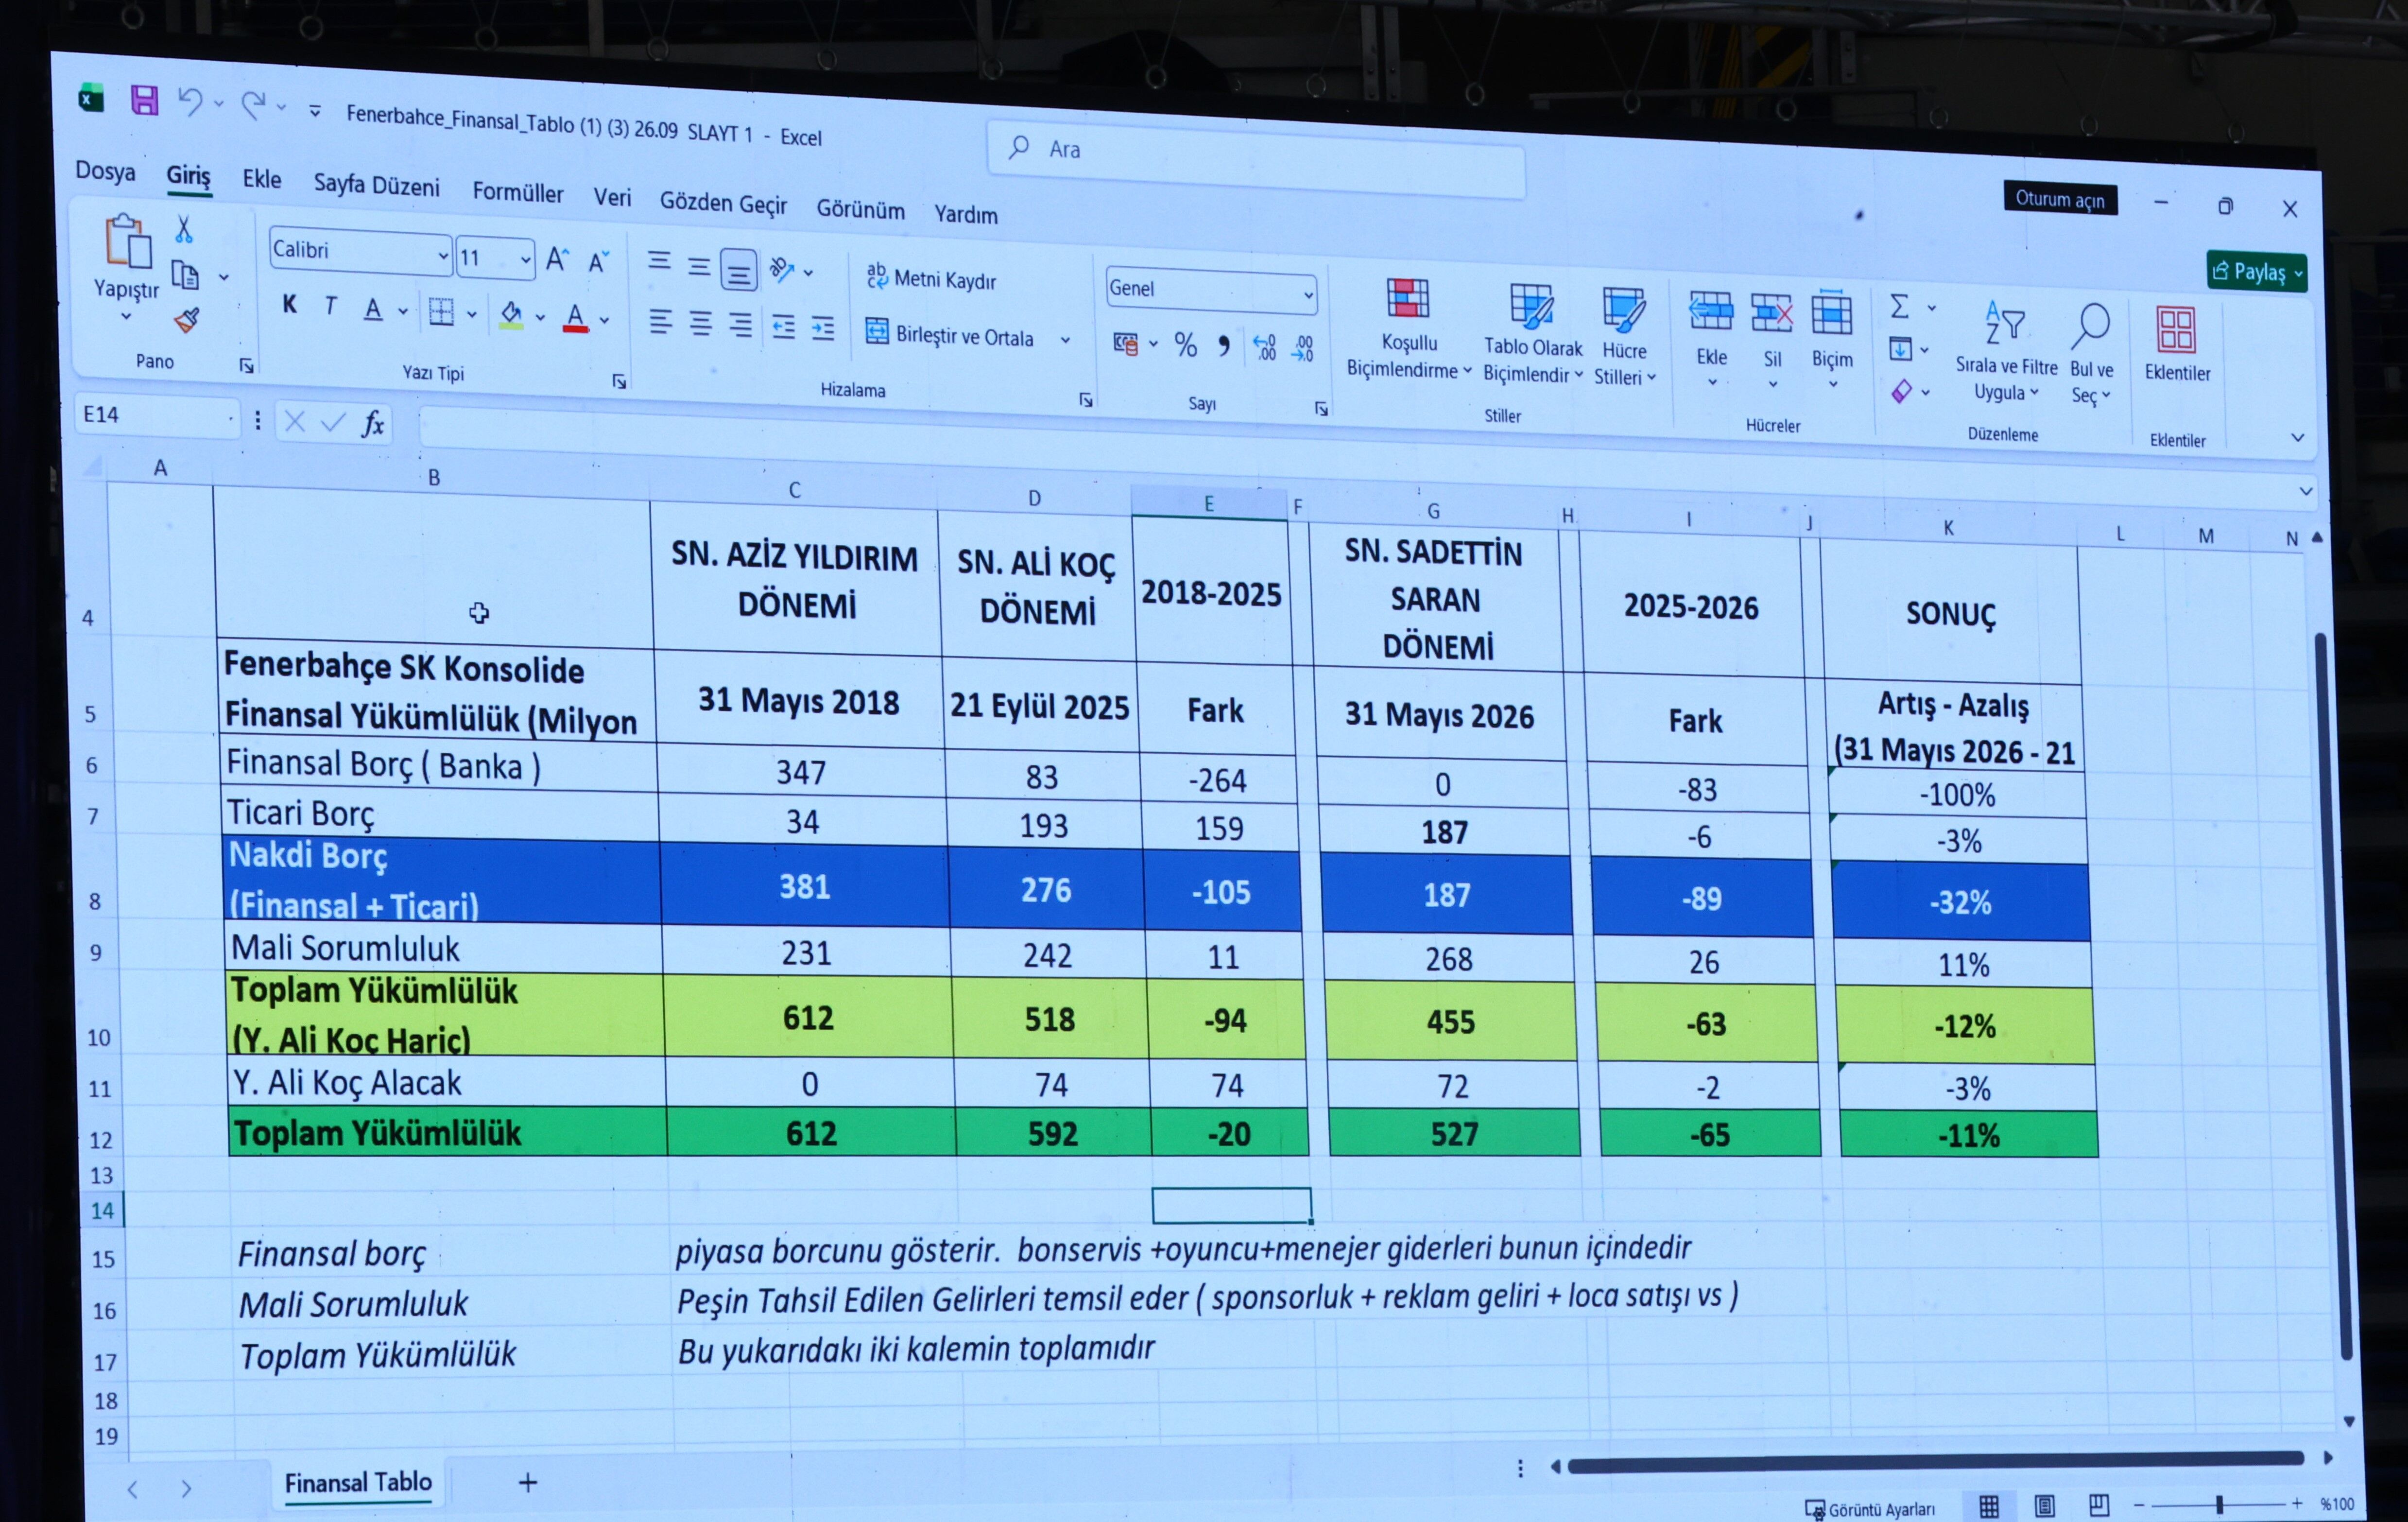
Task: Click the Paylaş share button
Action: pyautogui.click(x=2257, y=271)
